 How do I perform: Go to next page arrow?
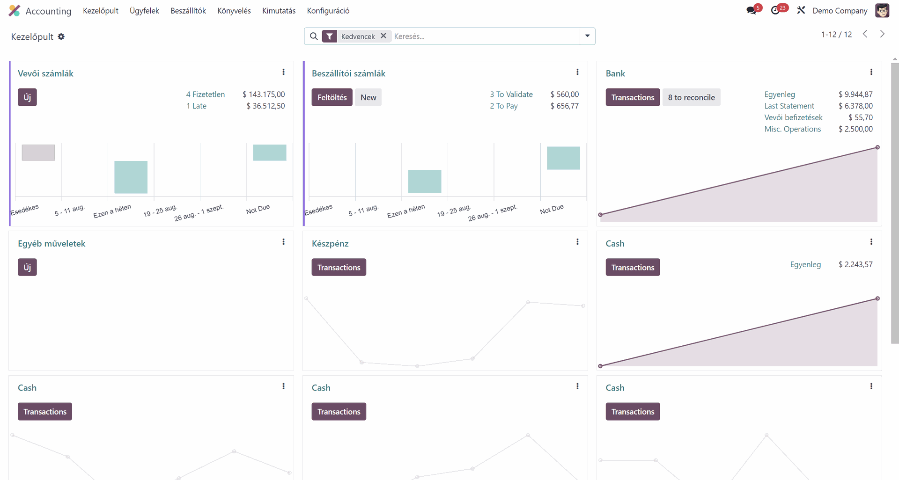(x=882, y=34)
